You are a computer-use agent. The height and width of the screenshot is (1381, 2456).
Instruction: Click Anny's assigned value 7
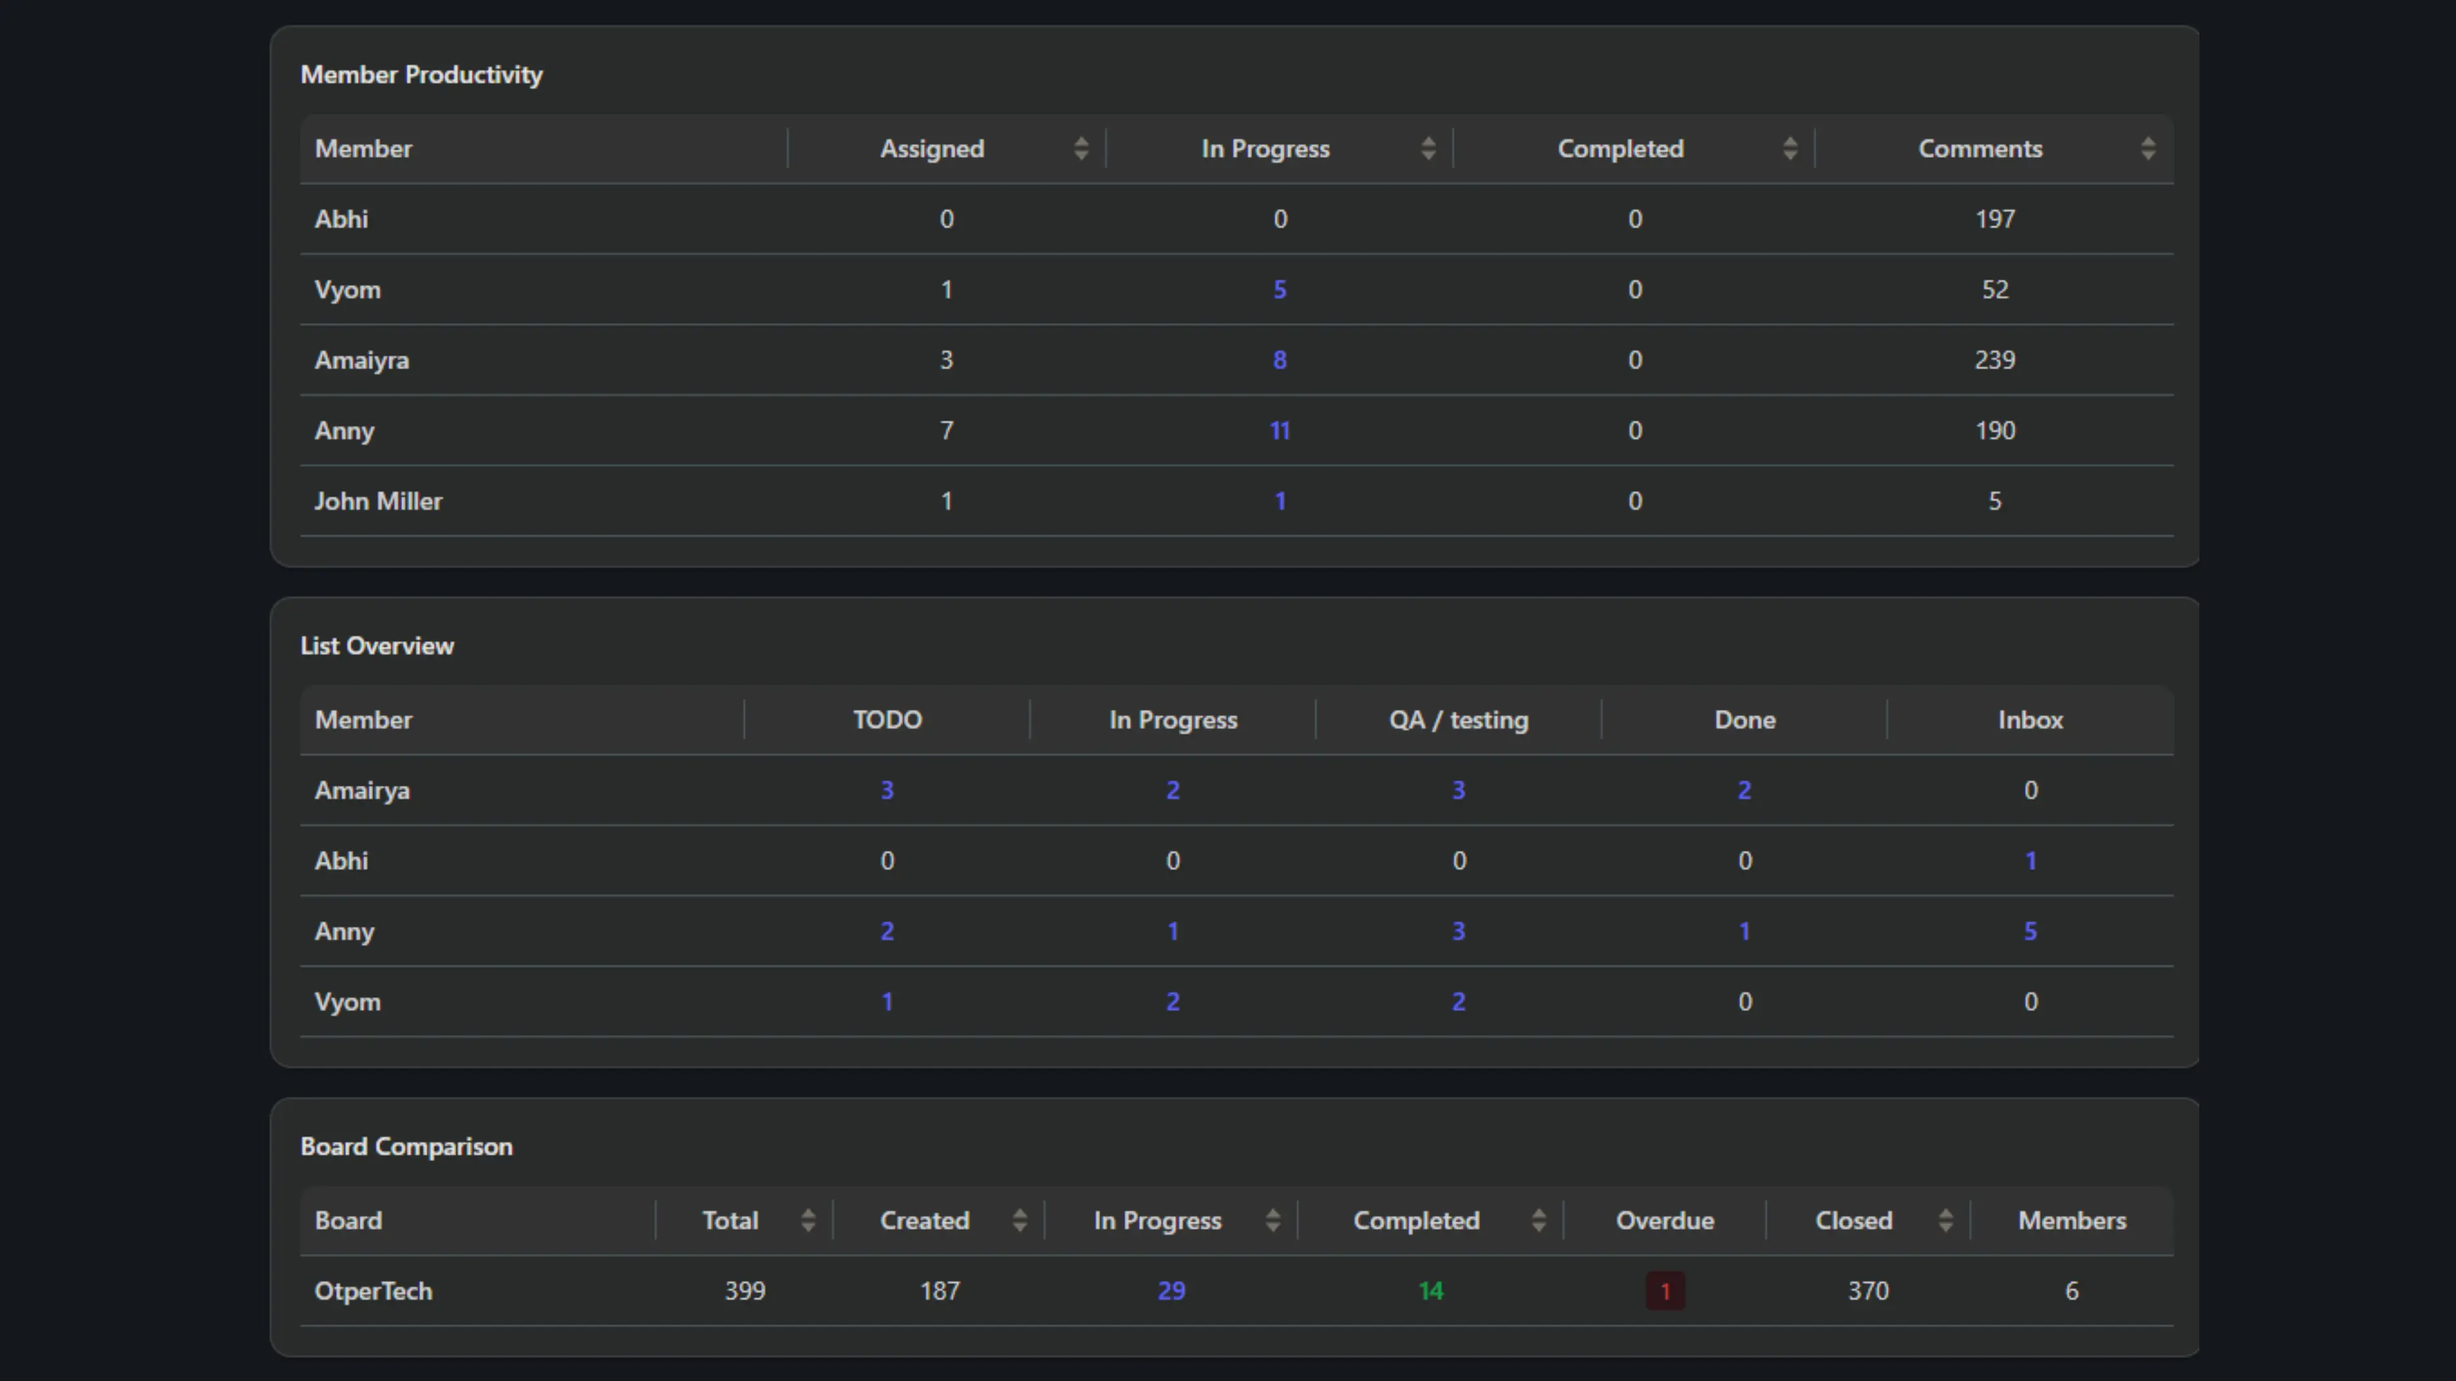(946, 431)
